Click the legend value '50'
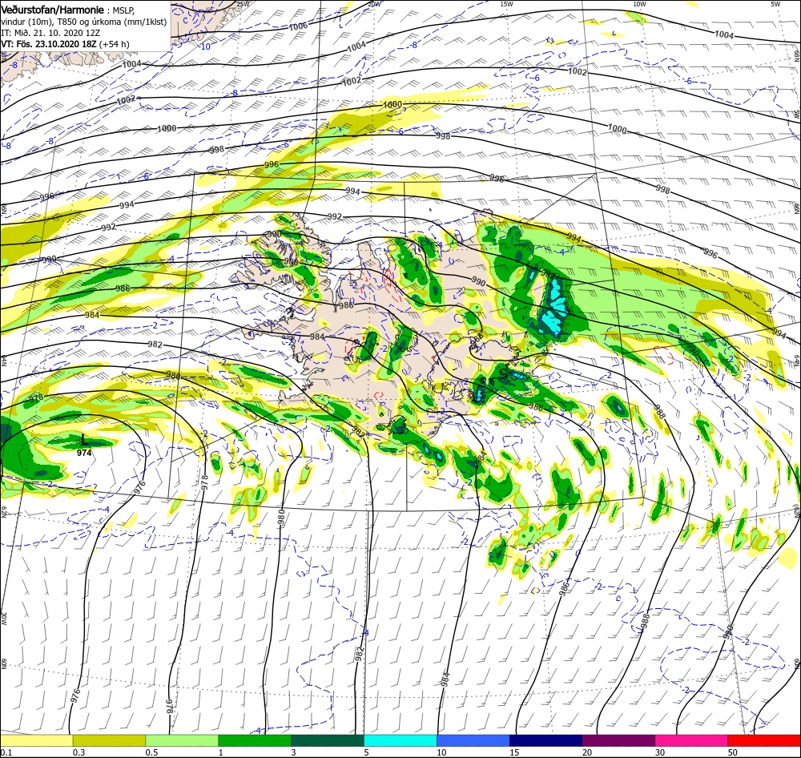 pos(733,752)
